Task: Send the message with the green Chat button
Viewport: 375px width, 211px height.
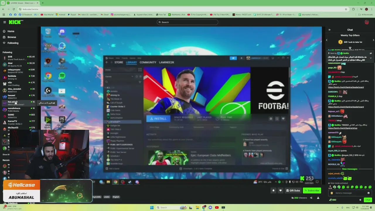Action: (x=368, y=200)
